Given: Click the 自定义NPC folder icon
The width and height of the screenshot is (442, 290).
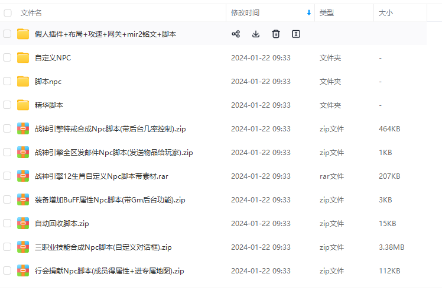Looking at the screenshot, I should [23, 58].
